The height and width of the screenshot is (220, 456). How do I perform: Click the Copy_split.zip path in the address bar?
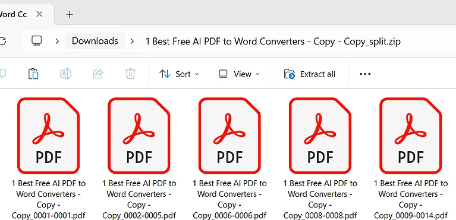click(x=273, y=42)
